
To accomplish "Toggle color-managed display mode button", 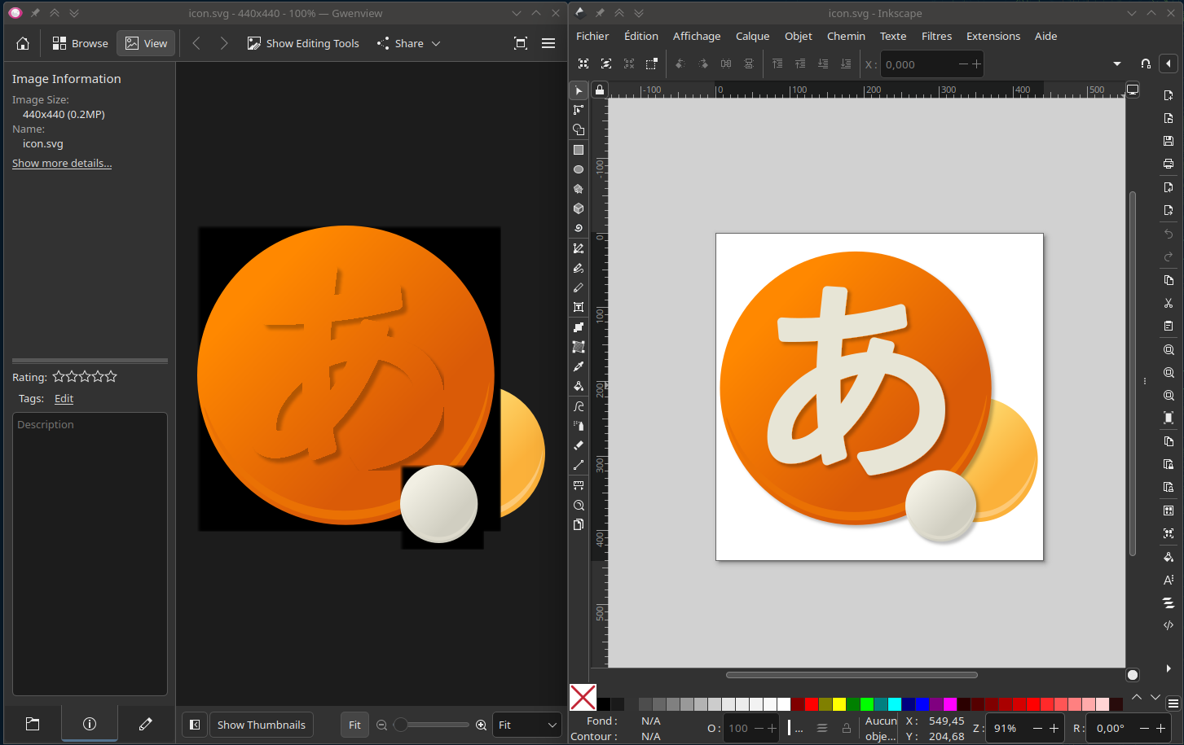I will 1133,675.
